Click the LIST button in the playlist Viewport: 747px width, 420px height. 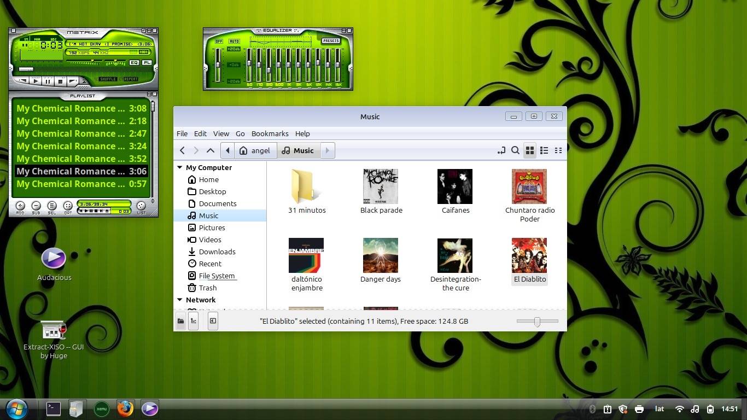(x=141, y=206)
